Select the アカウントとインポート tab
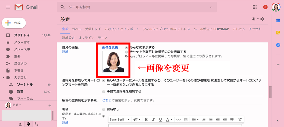Screen dimensions: 284x127 click(122, 29)
